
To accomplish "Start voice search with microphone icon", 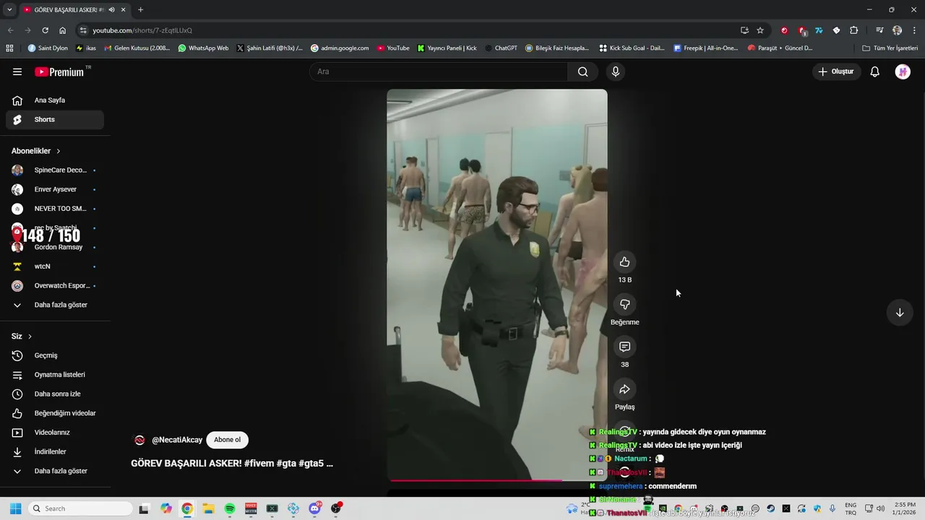I will coord(616,71).
